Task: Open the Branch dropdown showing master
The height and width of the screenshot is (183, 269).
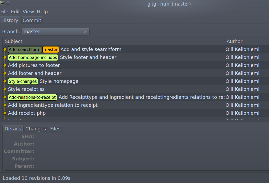Action: 55,32
